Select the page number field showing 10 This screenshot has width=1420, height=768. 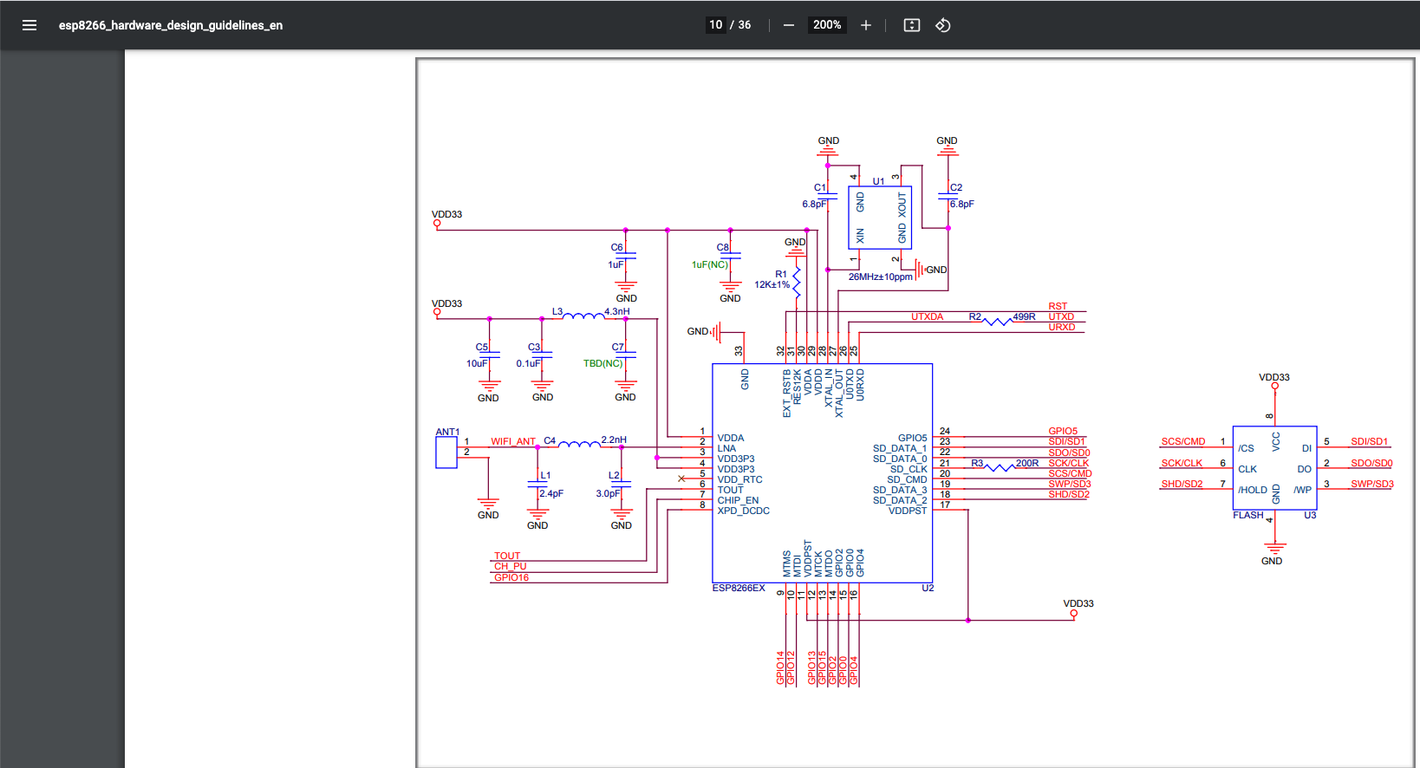point(716,25)
